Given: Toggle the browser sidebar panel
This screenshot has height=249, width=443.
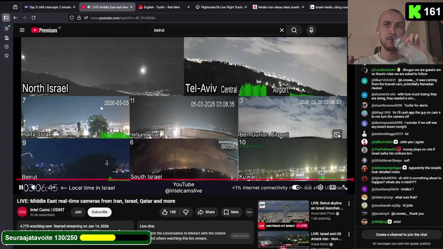Looking at the screenshot, I should click(6, 18).
